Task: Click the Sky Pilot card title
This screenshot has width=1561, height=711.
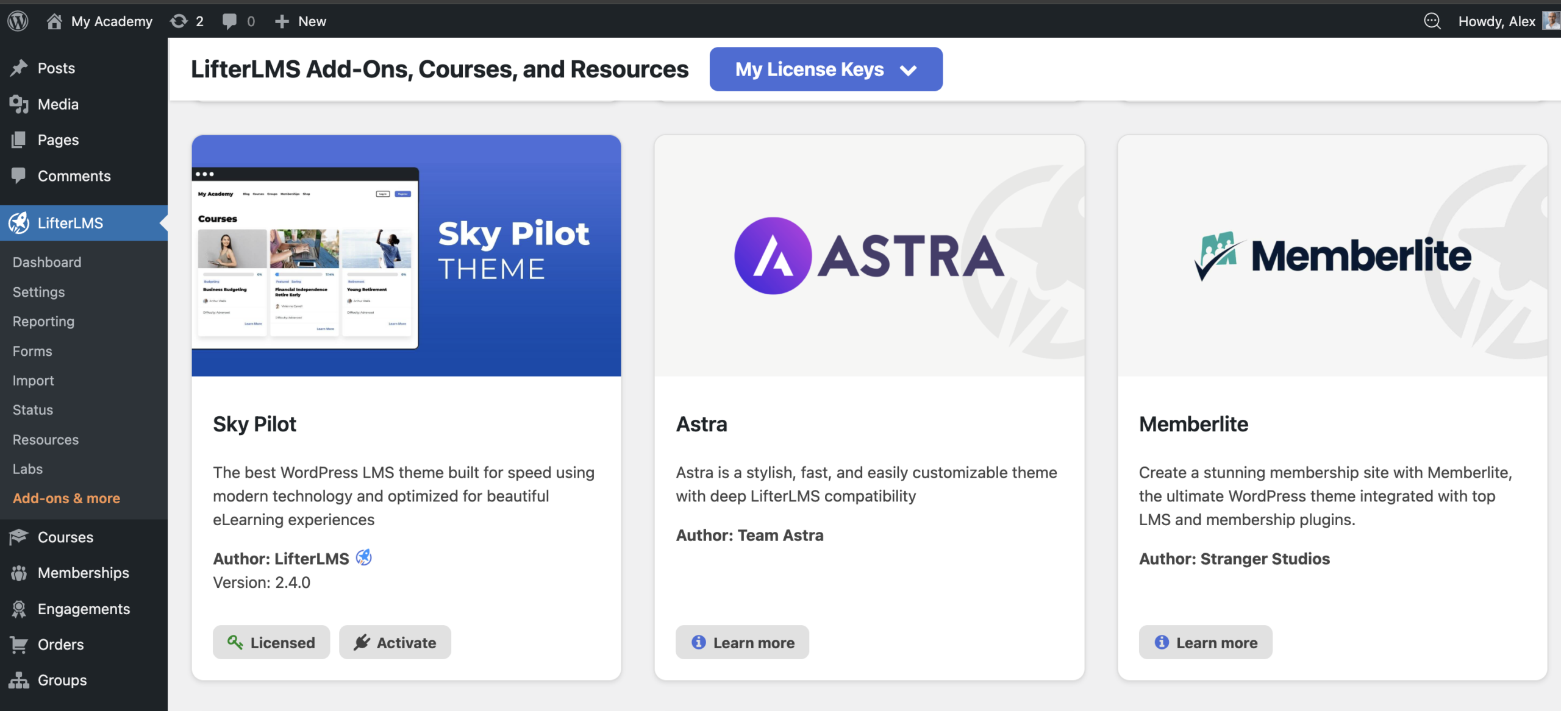Action: (x=254, y=424)
